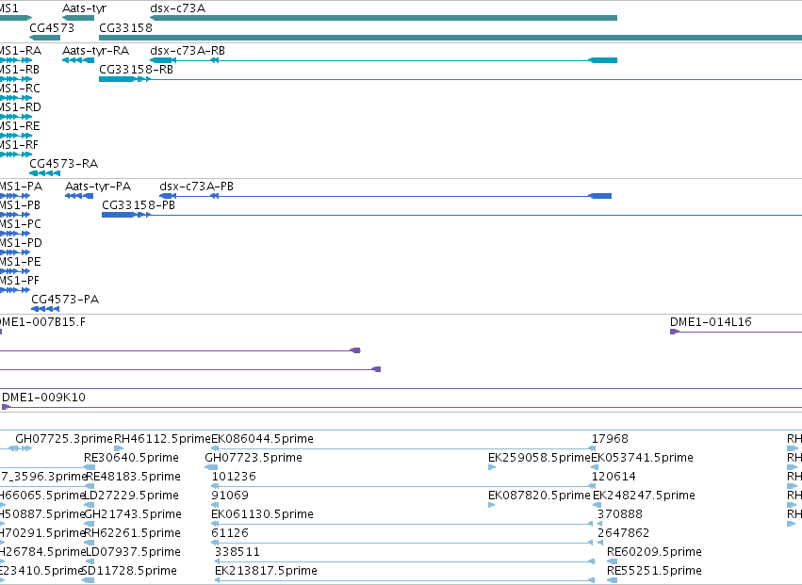Viewport: 802px width, 585px height.
Task: Click the LD07937.5prime EST label
Action: click(x=133, y=552)
